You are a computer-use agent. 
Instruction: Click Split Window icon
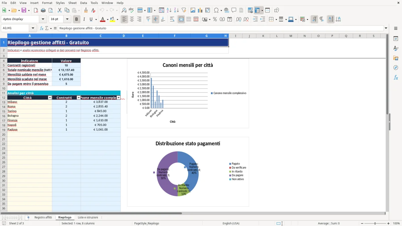(268, 10)
